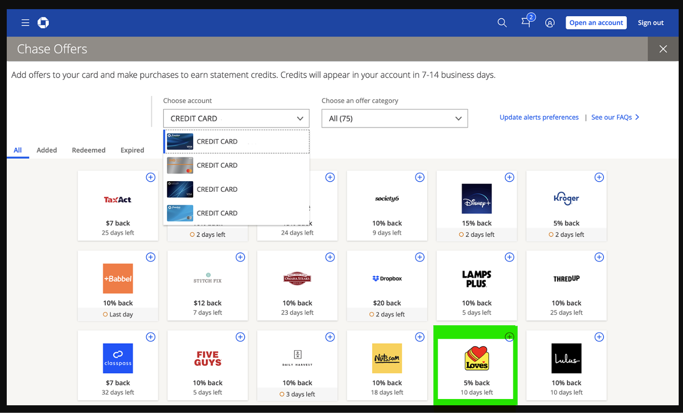This screenshot has width=683, height=413.
Task: Click the "$20 back" Dropbox text
Action: coord(387,303)
